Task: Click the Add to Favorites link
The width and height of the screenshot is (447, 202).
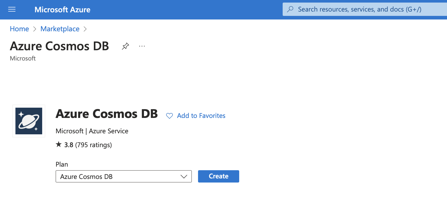Action: click(201, 116)
